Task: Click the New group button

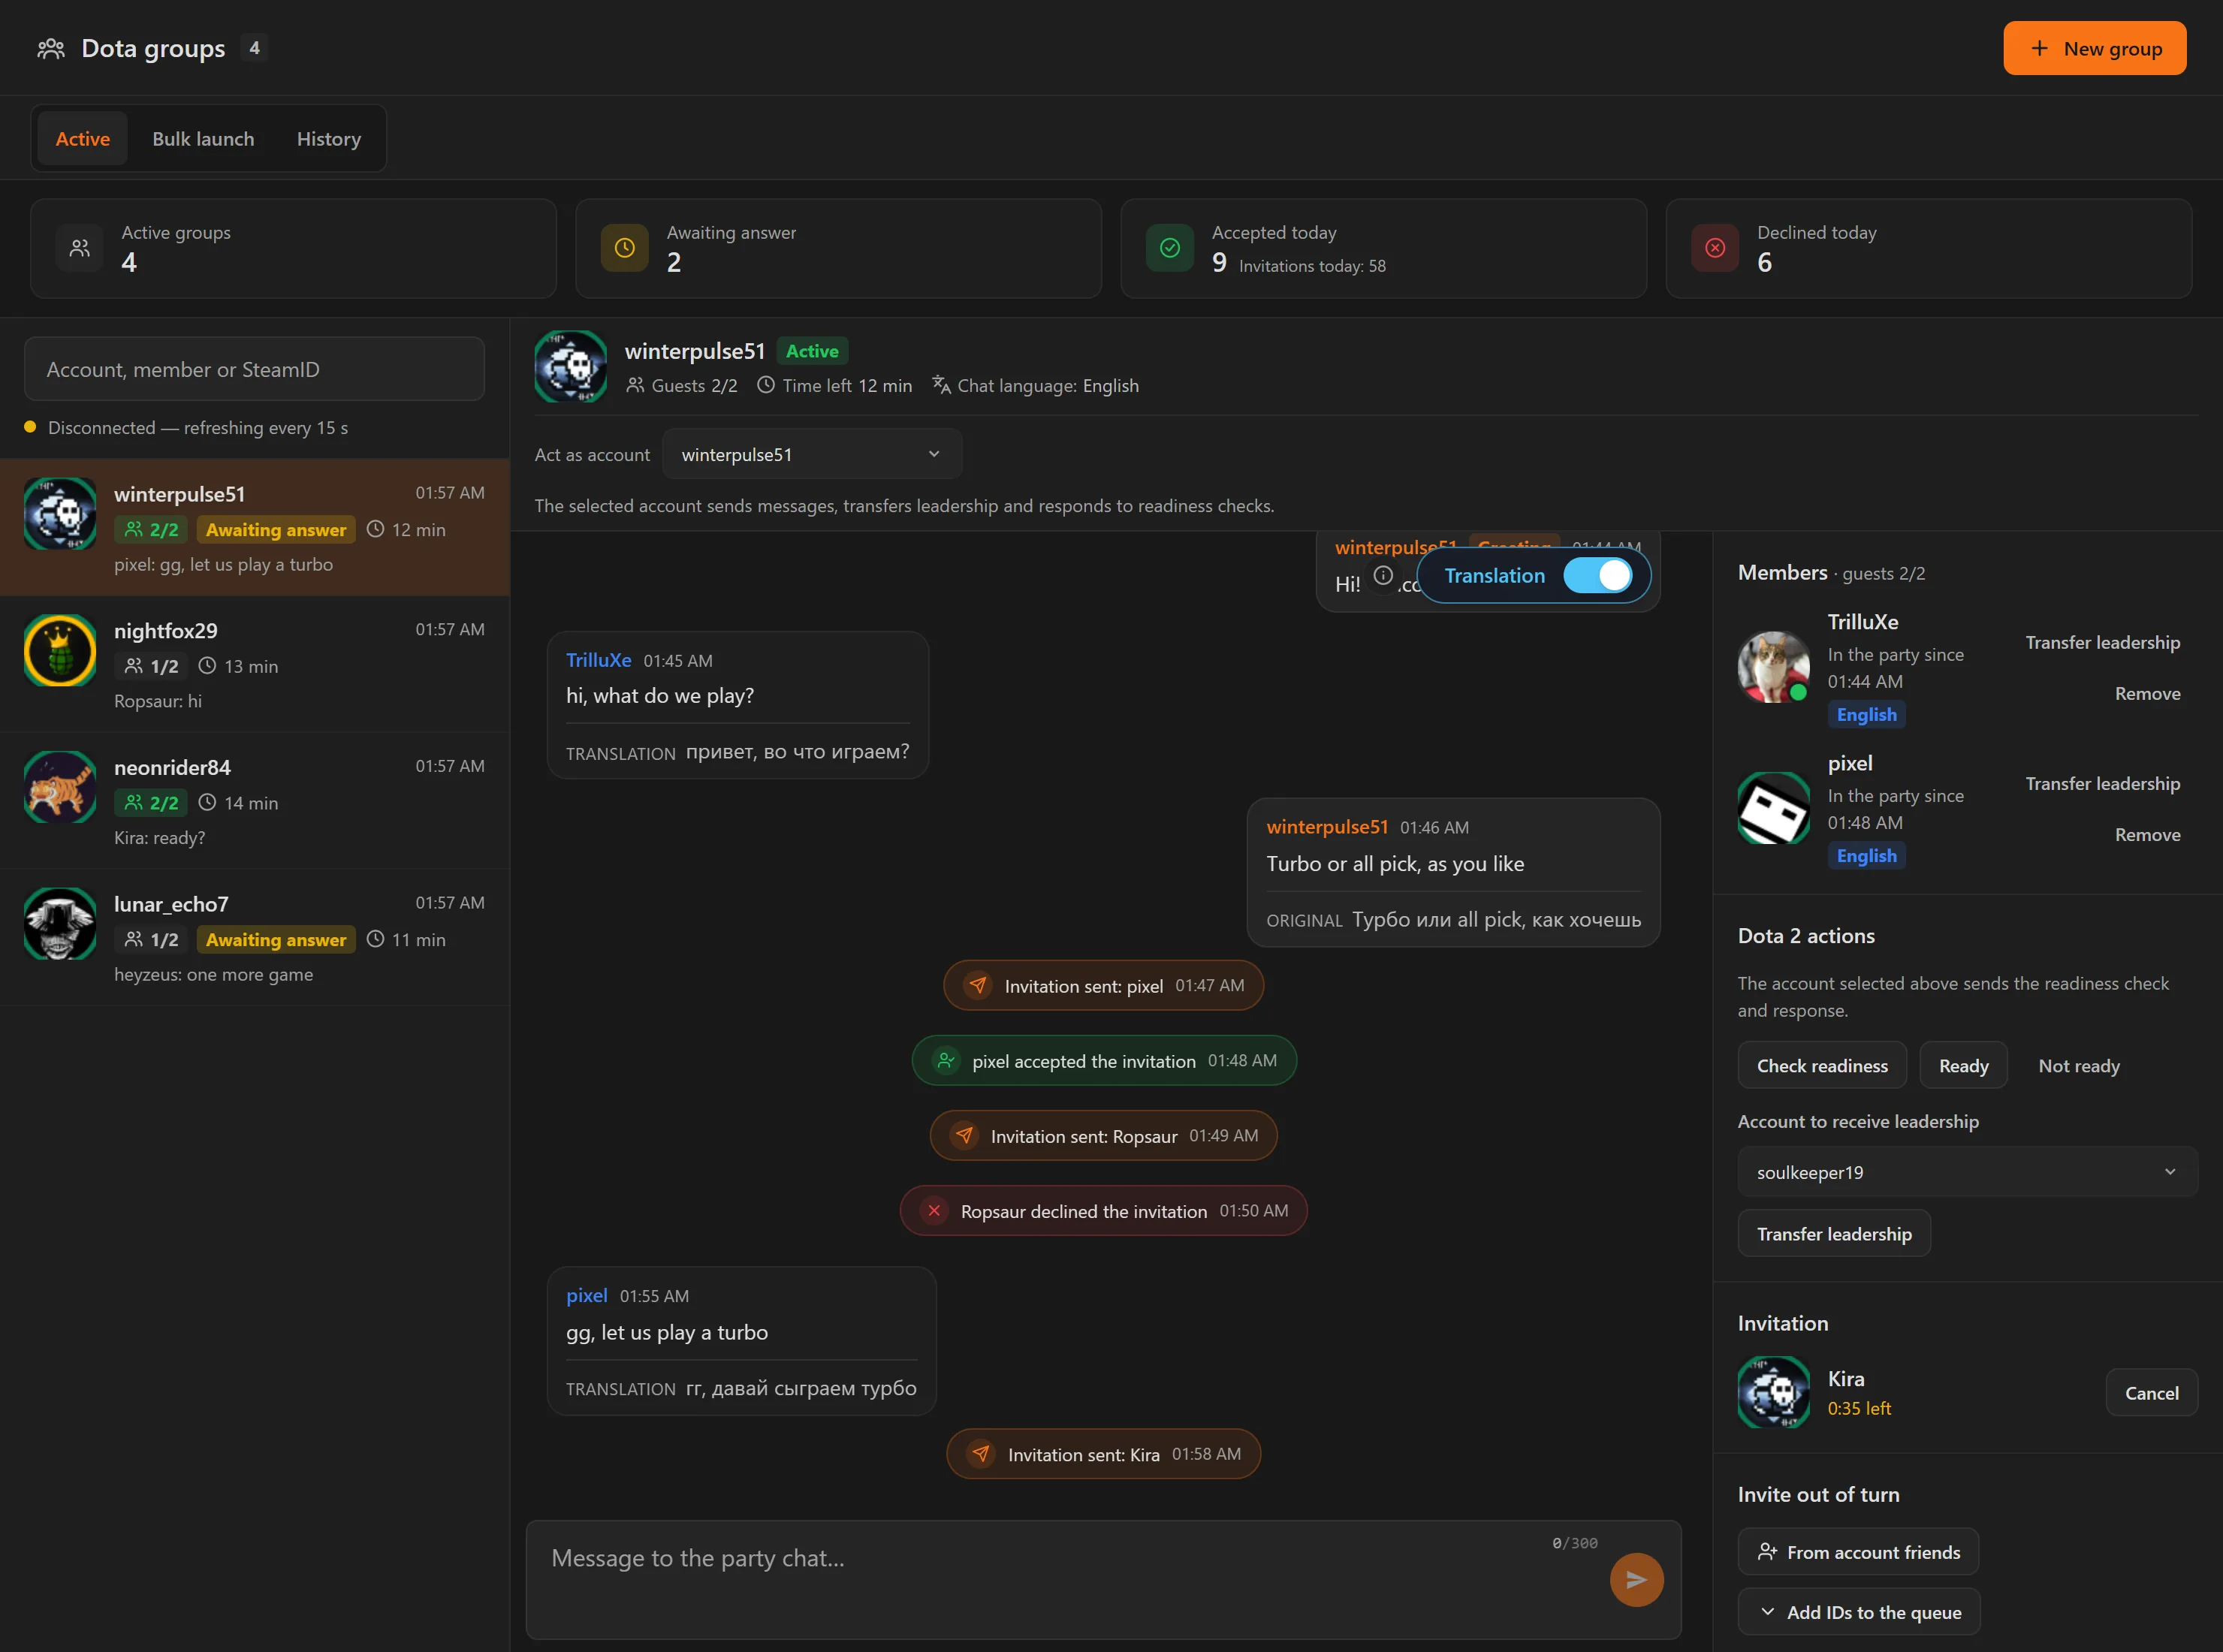Action: (2095, 48)
